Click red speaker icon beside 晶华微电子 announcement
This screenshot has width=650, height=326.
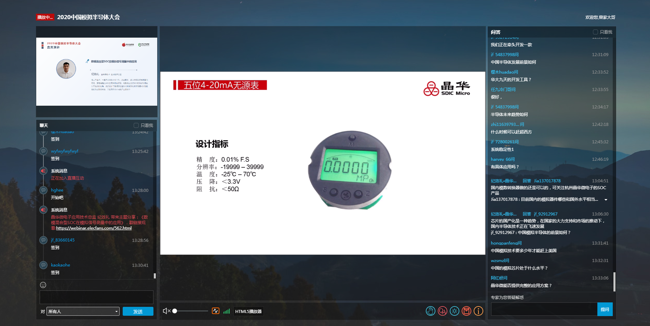pyautogui.click(x=43, y=210)
